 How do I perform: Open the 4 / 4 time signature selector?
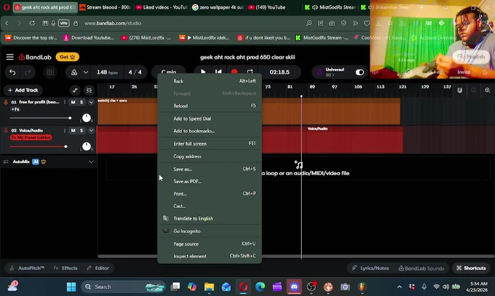click(x=135, y=72)
